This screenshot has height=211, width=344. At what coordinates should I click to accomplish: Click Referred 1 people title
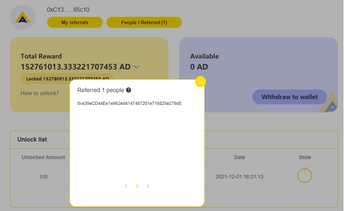(x=101, y=90)
